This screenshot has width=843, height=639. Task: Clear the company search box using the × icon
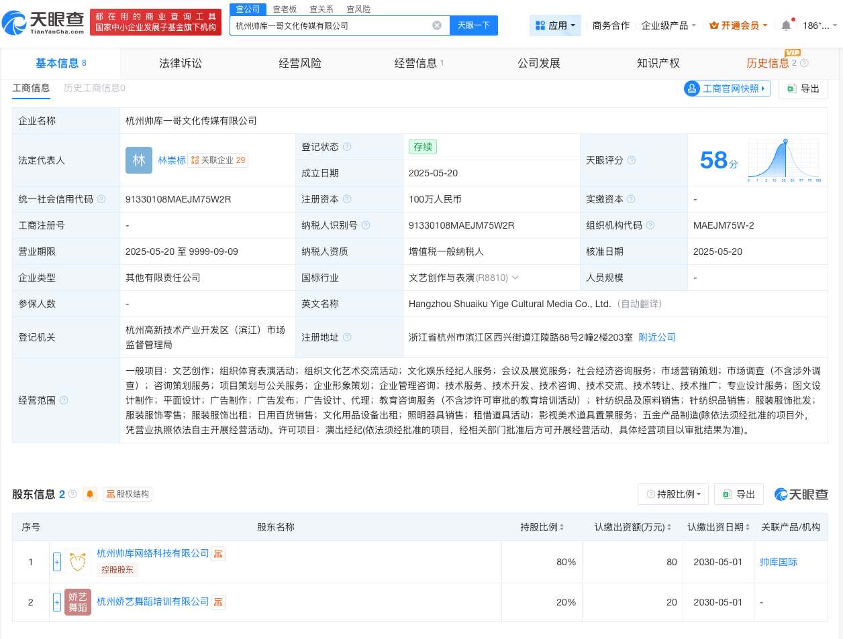[437, 25]
